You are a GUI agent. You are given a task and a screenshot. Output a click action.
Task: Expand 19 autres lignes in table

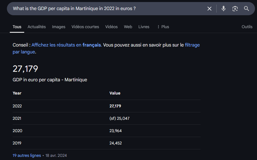pos(27,155)
